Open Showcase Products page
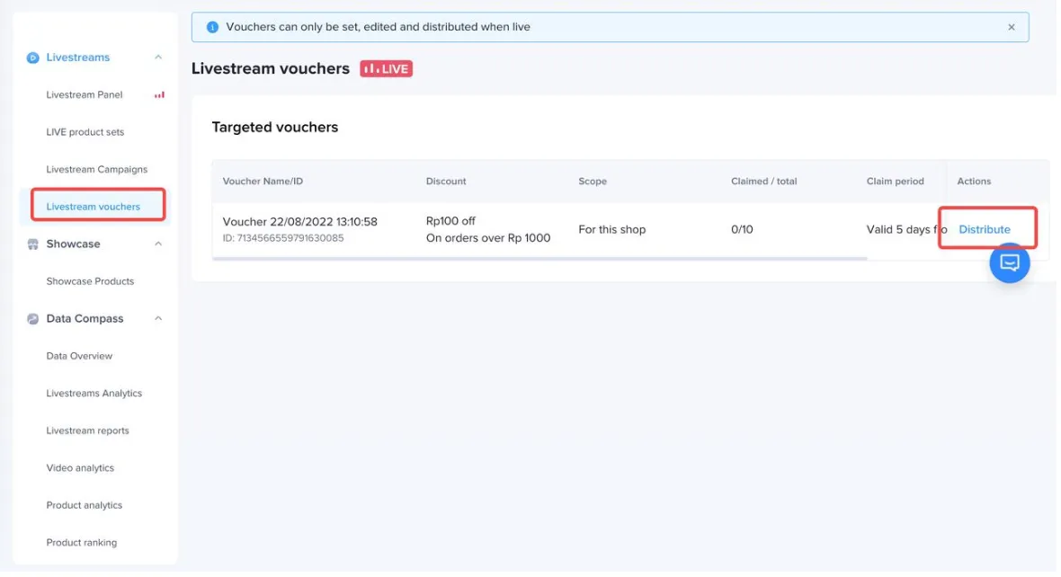The height and width of the screenshot is (577, 1061). pyautogui.click(x=90, y=282)
